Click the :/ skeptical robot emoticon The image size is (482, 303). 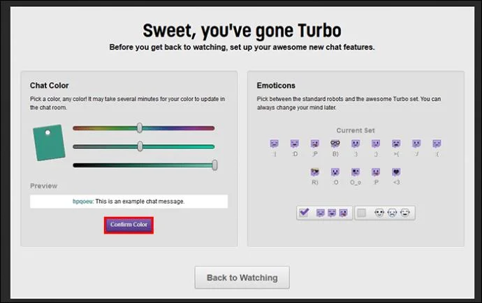[x=416, y=143]
